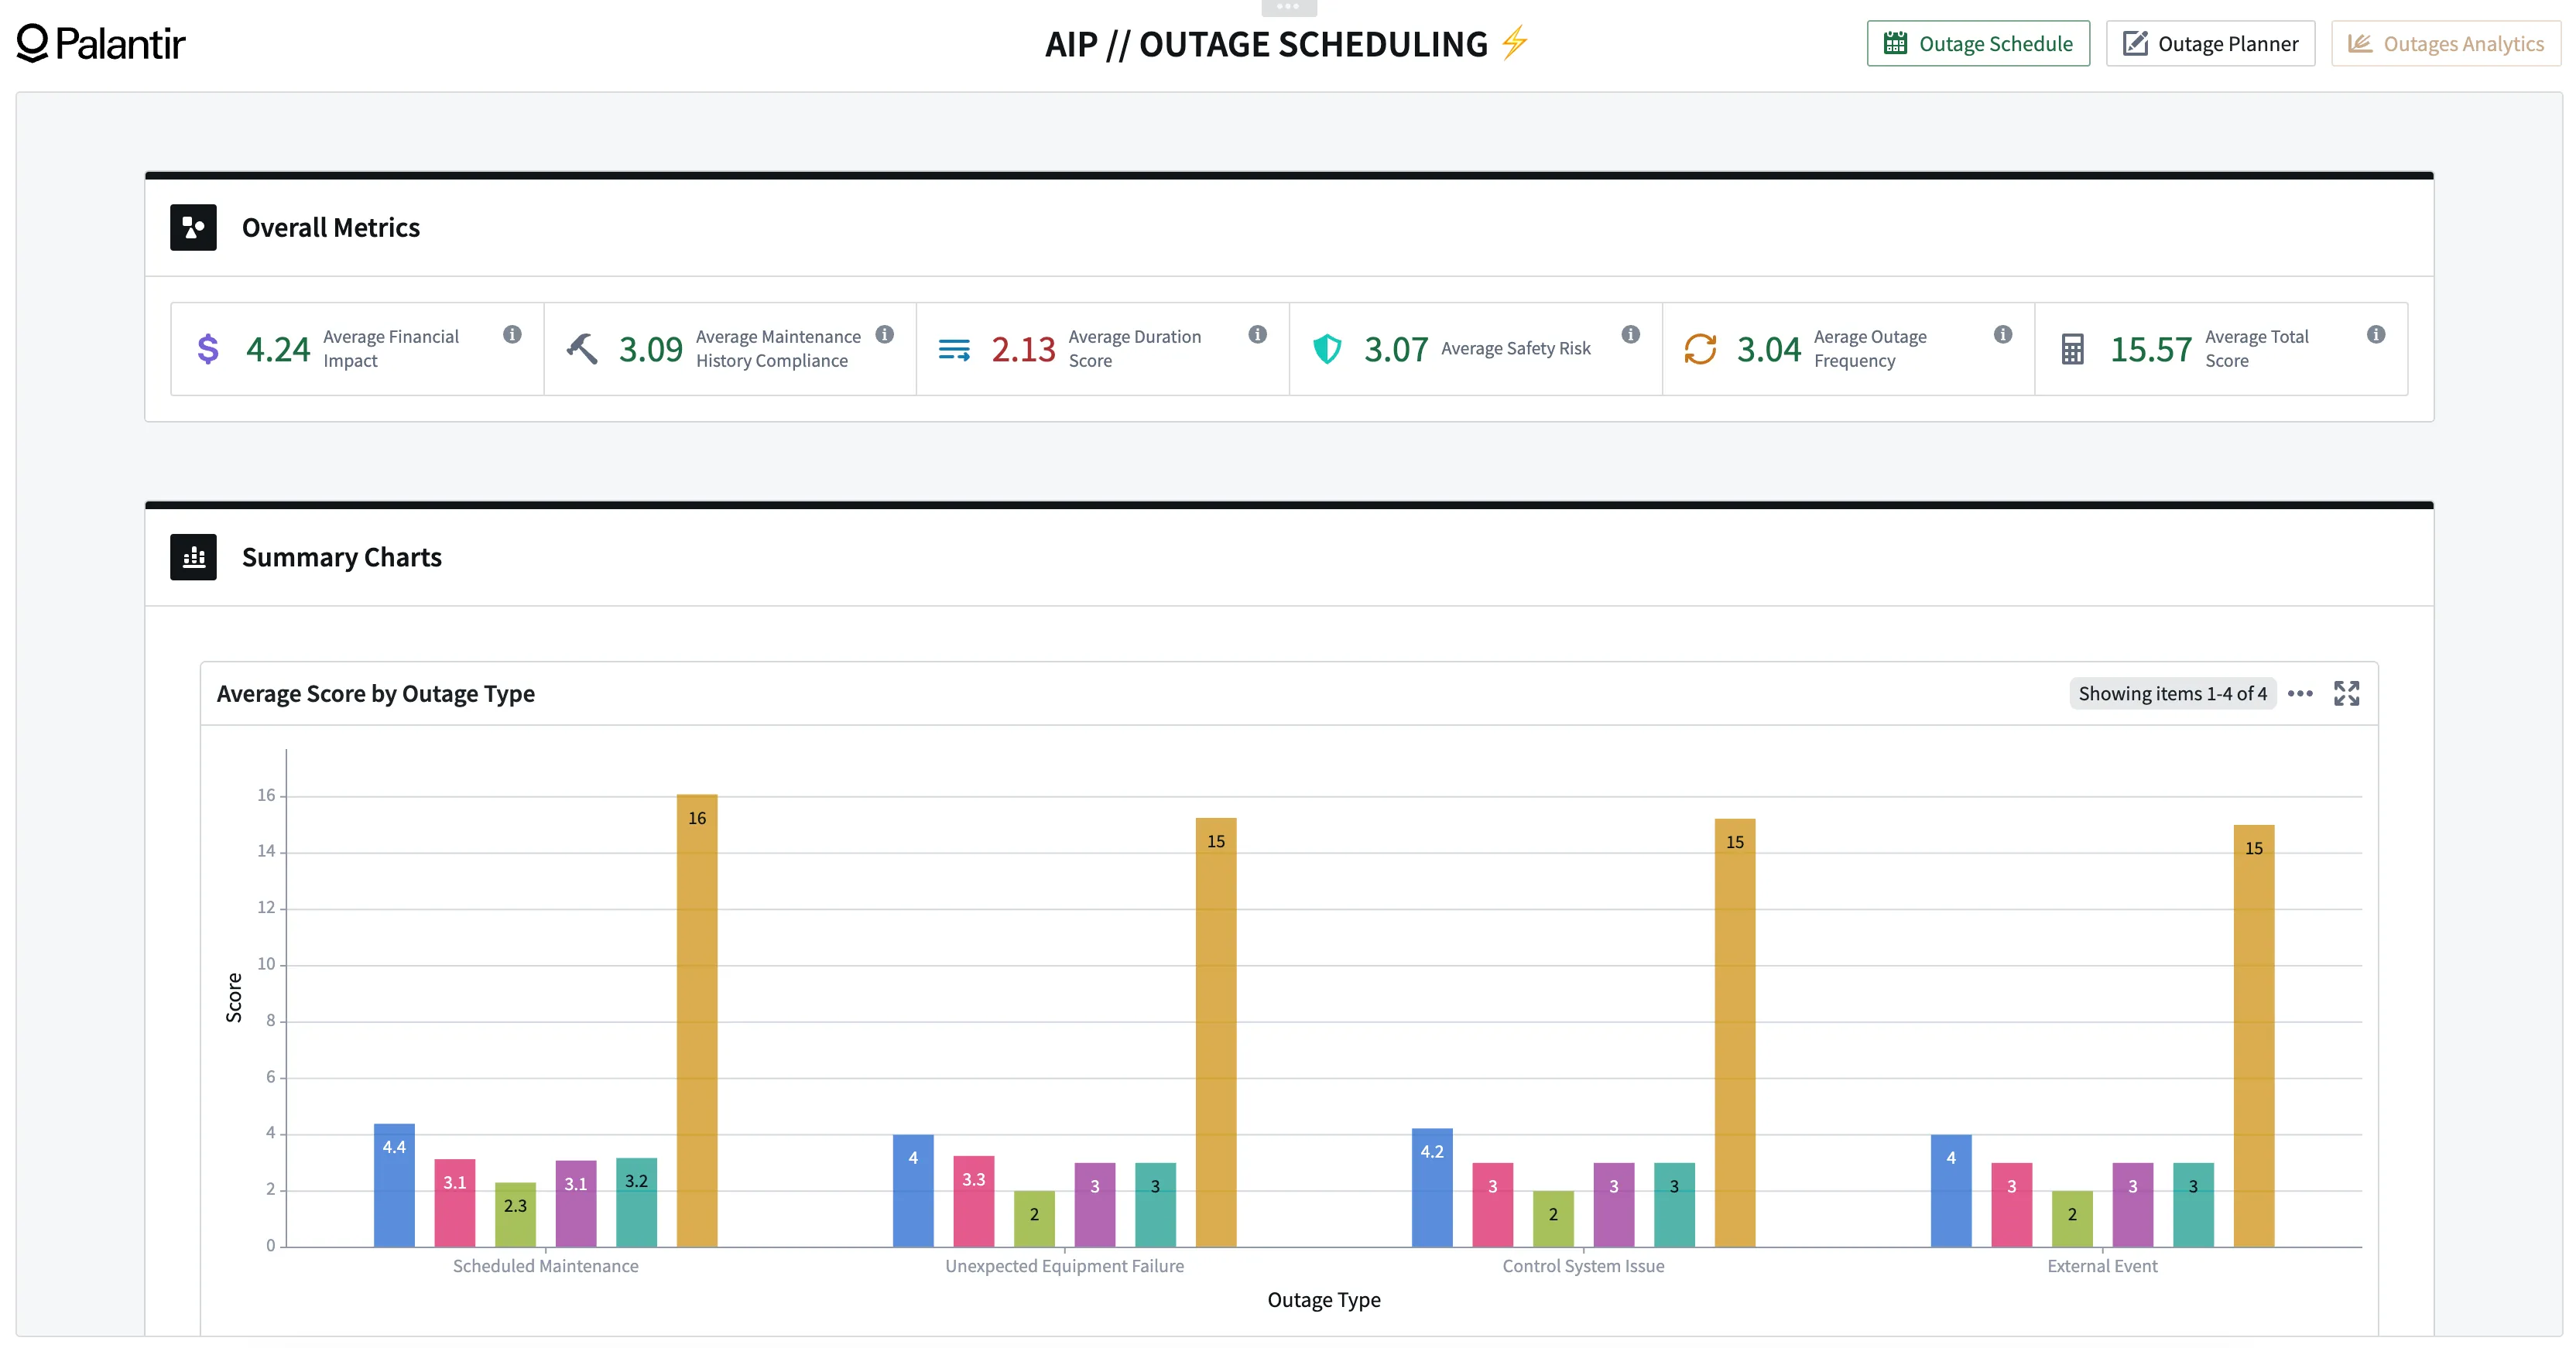Click Scheduled Maintenance blue 4.4 bar
This screenshot has width=2576, height=1348.
(x=394, y=1185)
